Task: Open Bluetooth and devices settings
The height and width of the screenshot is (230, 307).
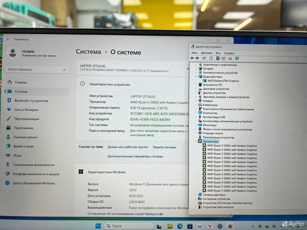Action: (x=31, y=101)
